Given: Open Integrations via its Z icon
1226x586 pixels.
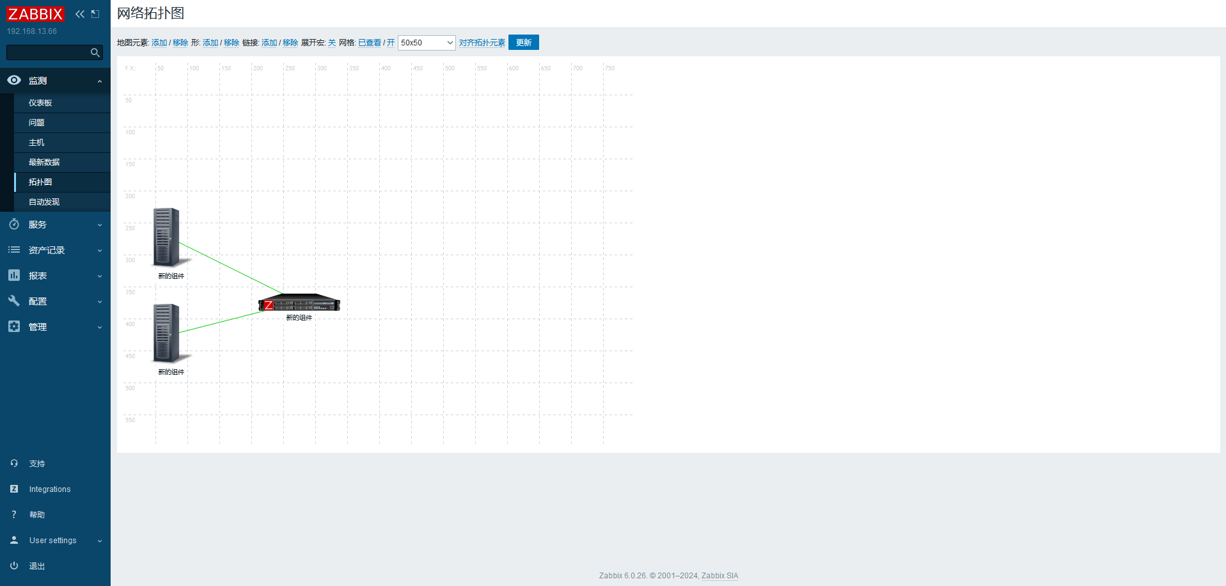Looking at the screenshot, I should tap(14, 489).
